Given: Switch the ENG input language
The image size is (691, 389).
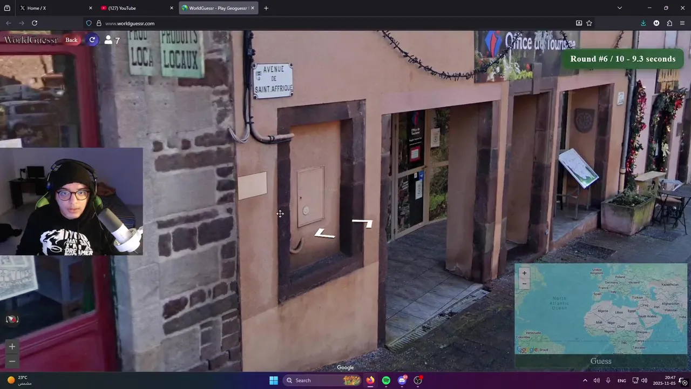Looking at the screenshot, I should [x=621, y=380].
